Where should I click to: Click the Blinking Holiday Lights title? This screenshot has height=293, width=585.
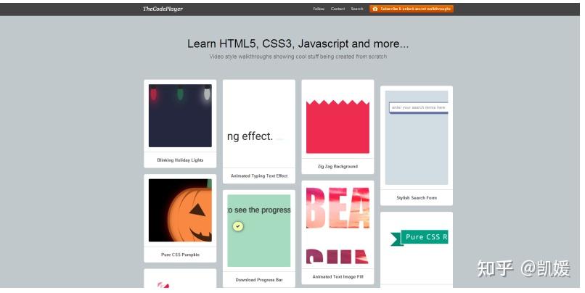click(x=180, y=160)
